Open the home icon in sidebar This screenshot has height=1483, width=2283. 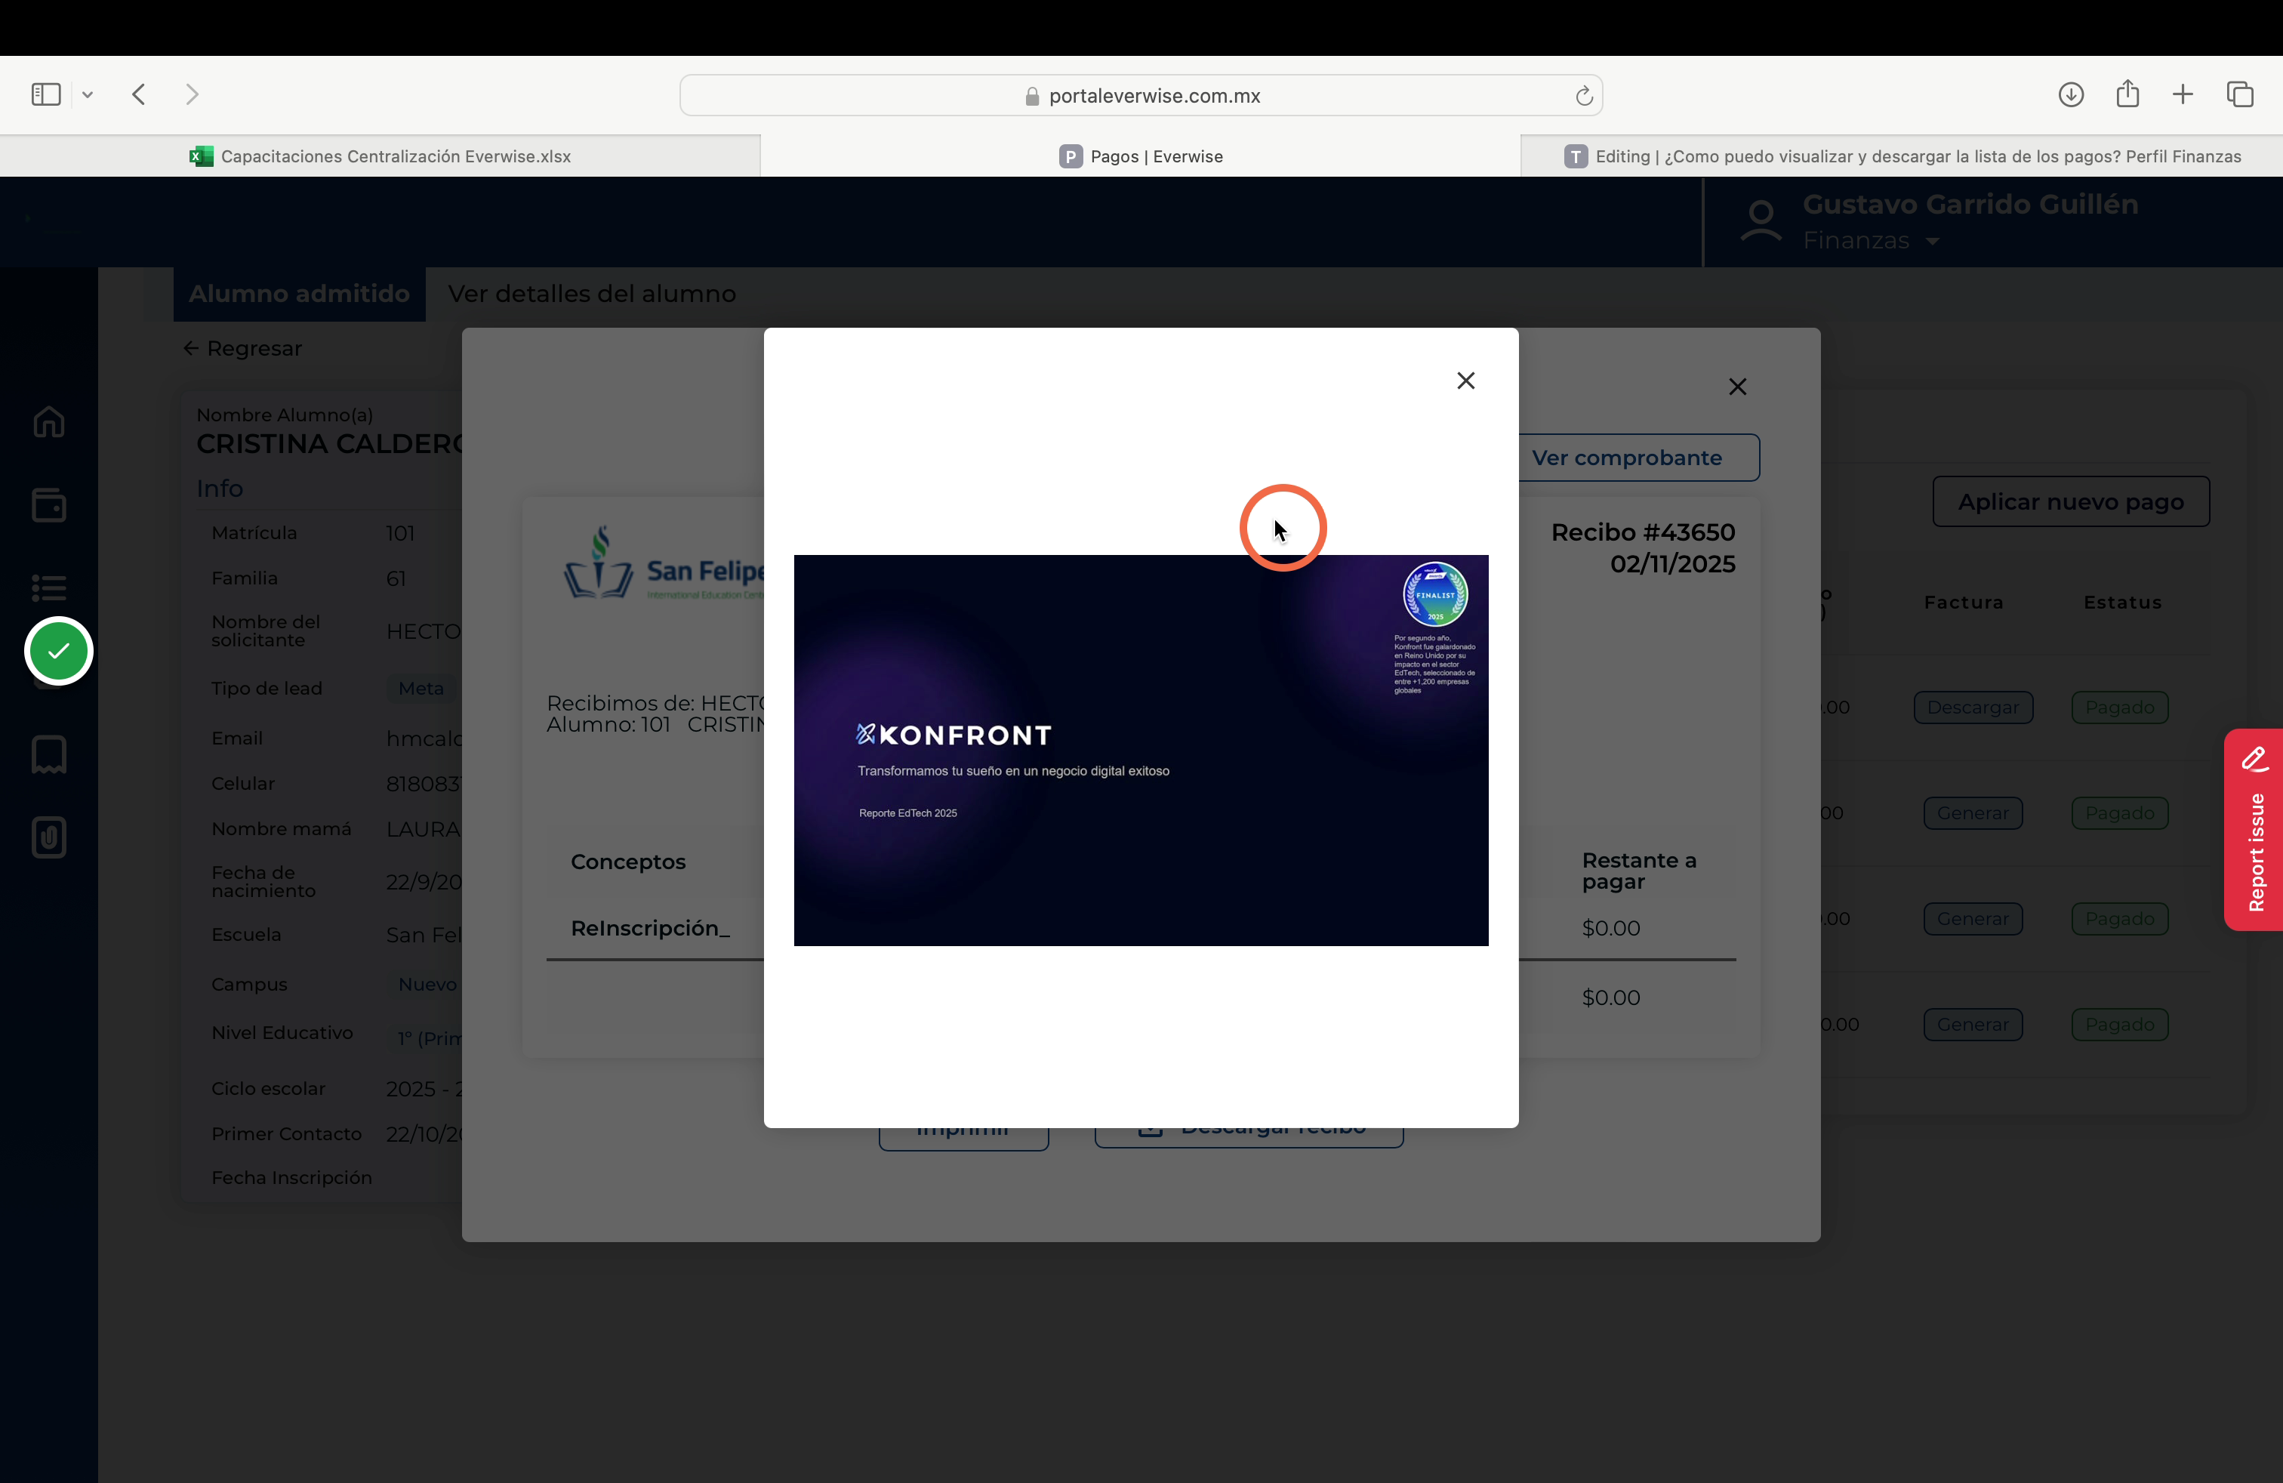point(49,422)
